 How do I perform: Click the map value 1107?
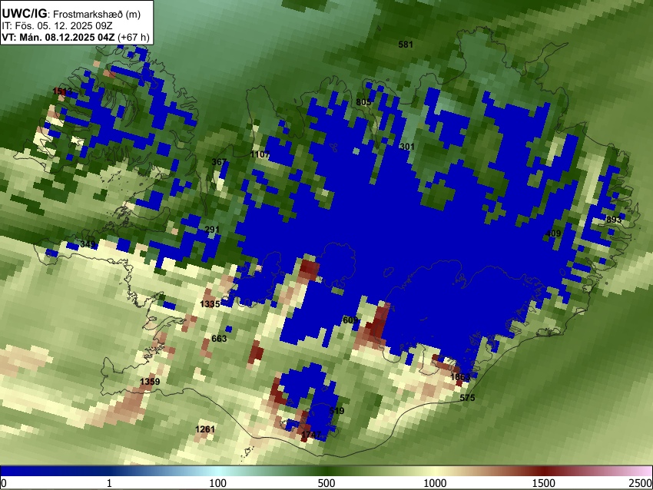point(260,154)
